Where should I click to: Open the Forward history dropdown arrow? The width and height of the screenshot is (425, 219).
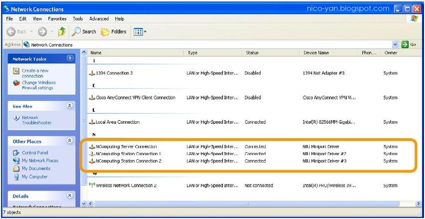pos(52,32)
